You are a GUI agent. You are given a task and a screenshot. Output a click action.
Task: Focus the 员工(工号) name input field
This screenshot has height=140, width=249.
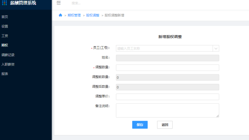tap(164, 48)
